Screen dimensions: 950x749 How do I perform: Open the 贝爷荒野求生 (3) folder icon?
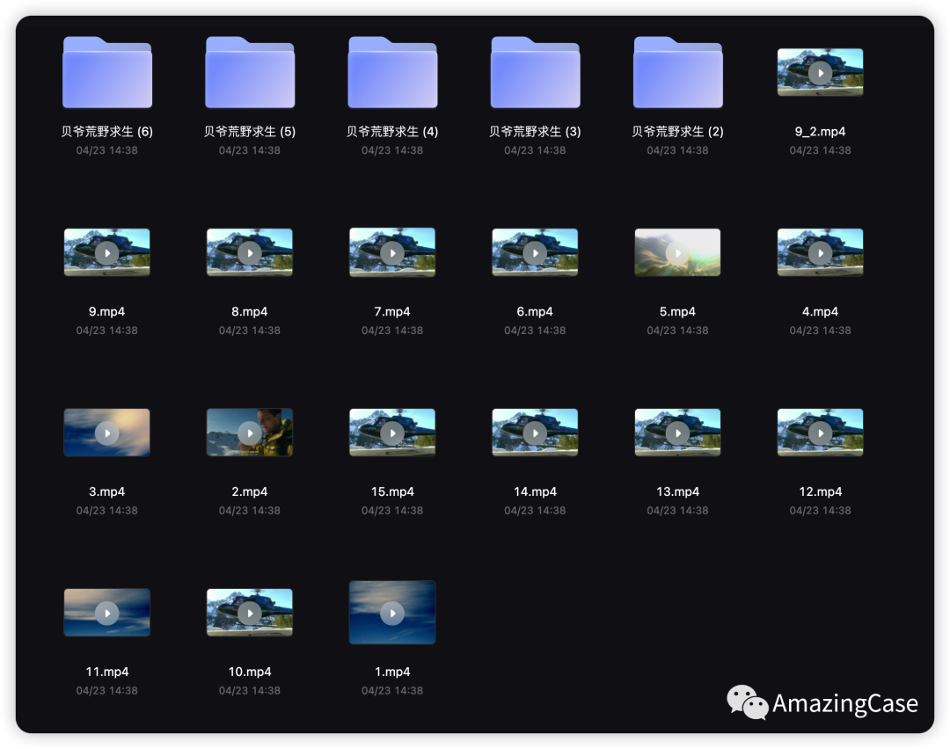[x=535, y=72]
